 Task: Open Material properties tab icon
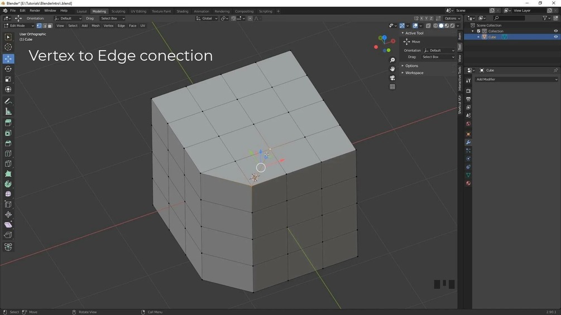click(468, 183)
